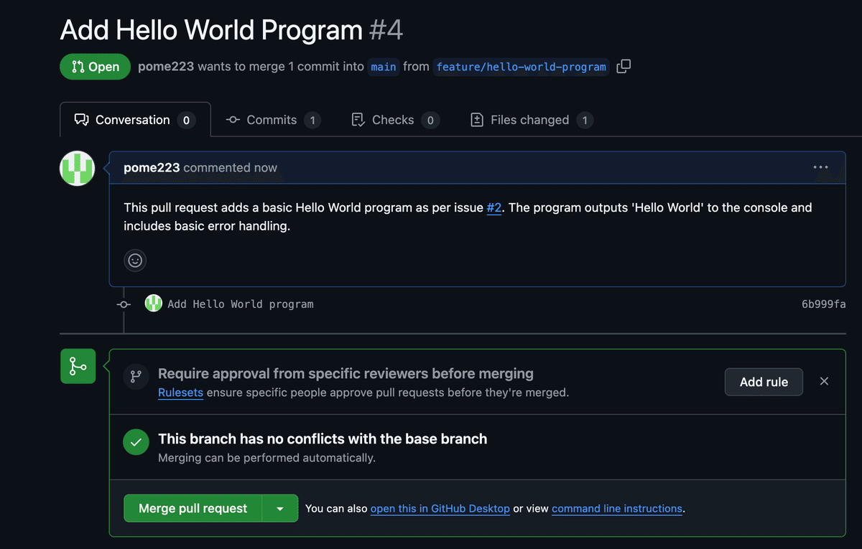The image size is (862, 549).
Task: Open the comment options ellipsis menu
Action: click(820, 167)
